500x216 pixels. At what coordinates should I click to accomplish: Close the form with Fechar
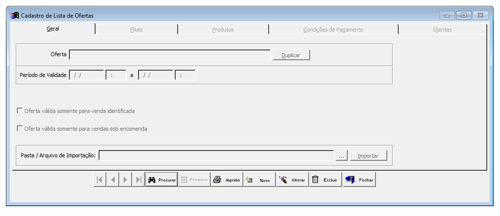pos(360,180)
